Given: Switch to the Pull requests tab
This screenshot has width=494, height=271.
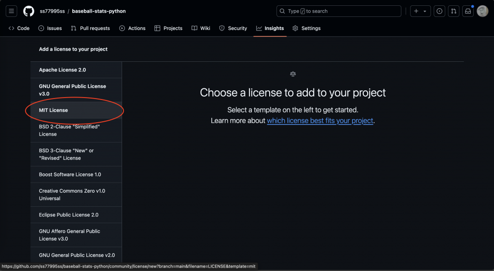Looking at the screenshot, I should pyautogui.click(x=90, y=28).
